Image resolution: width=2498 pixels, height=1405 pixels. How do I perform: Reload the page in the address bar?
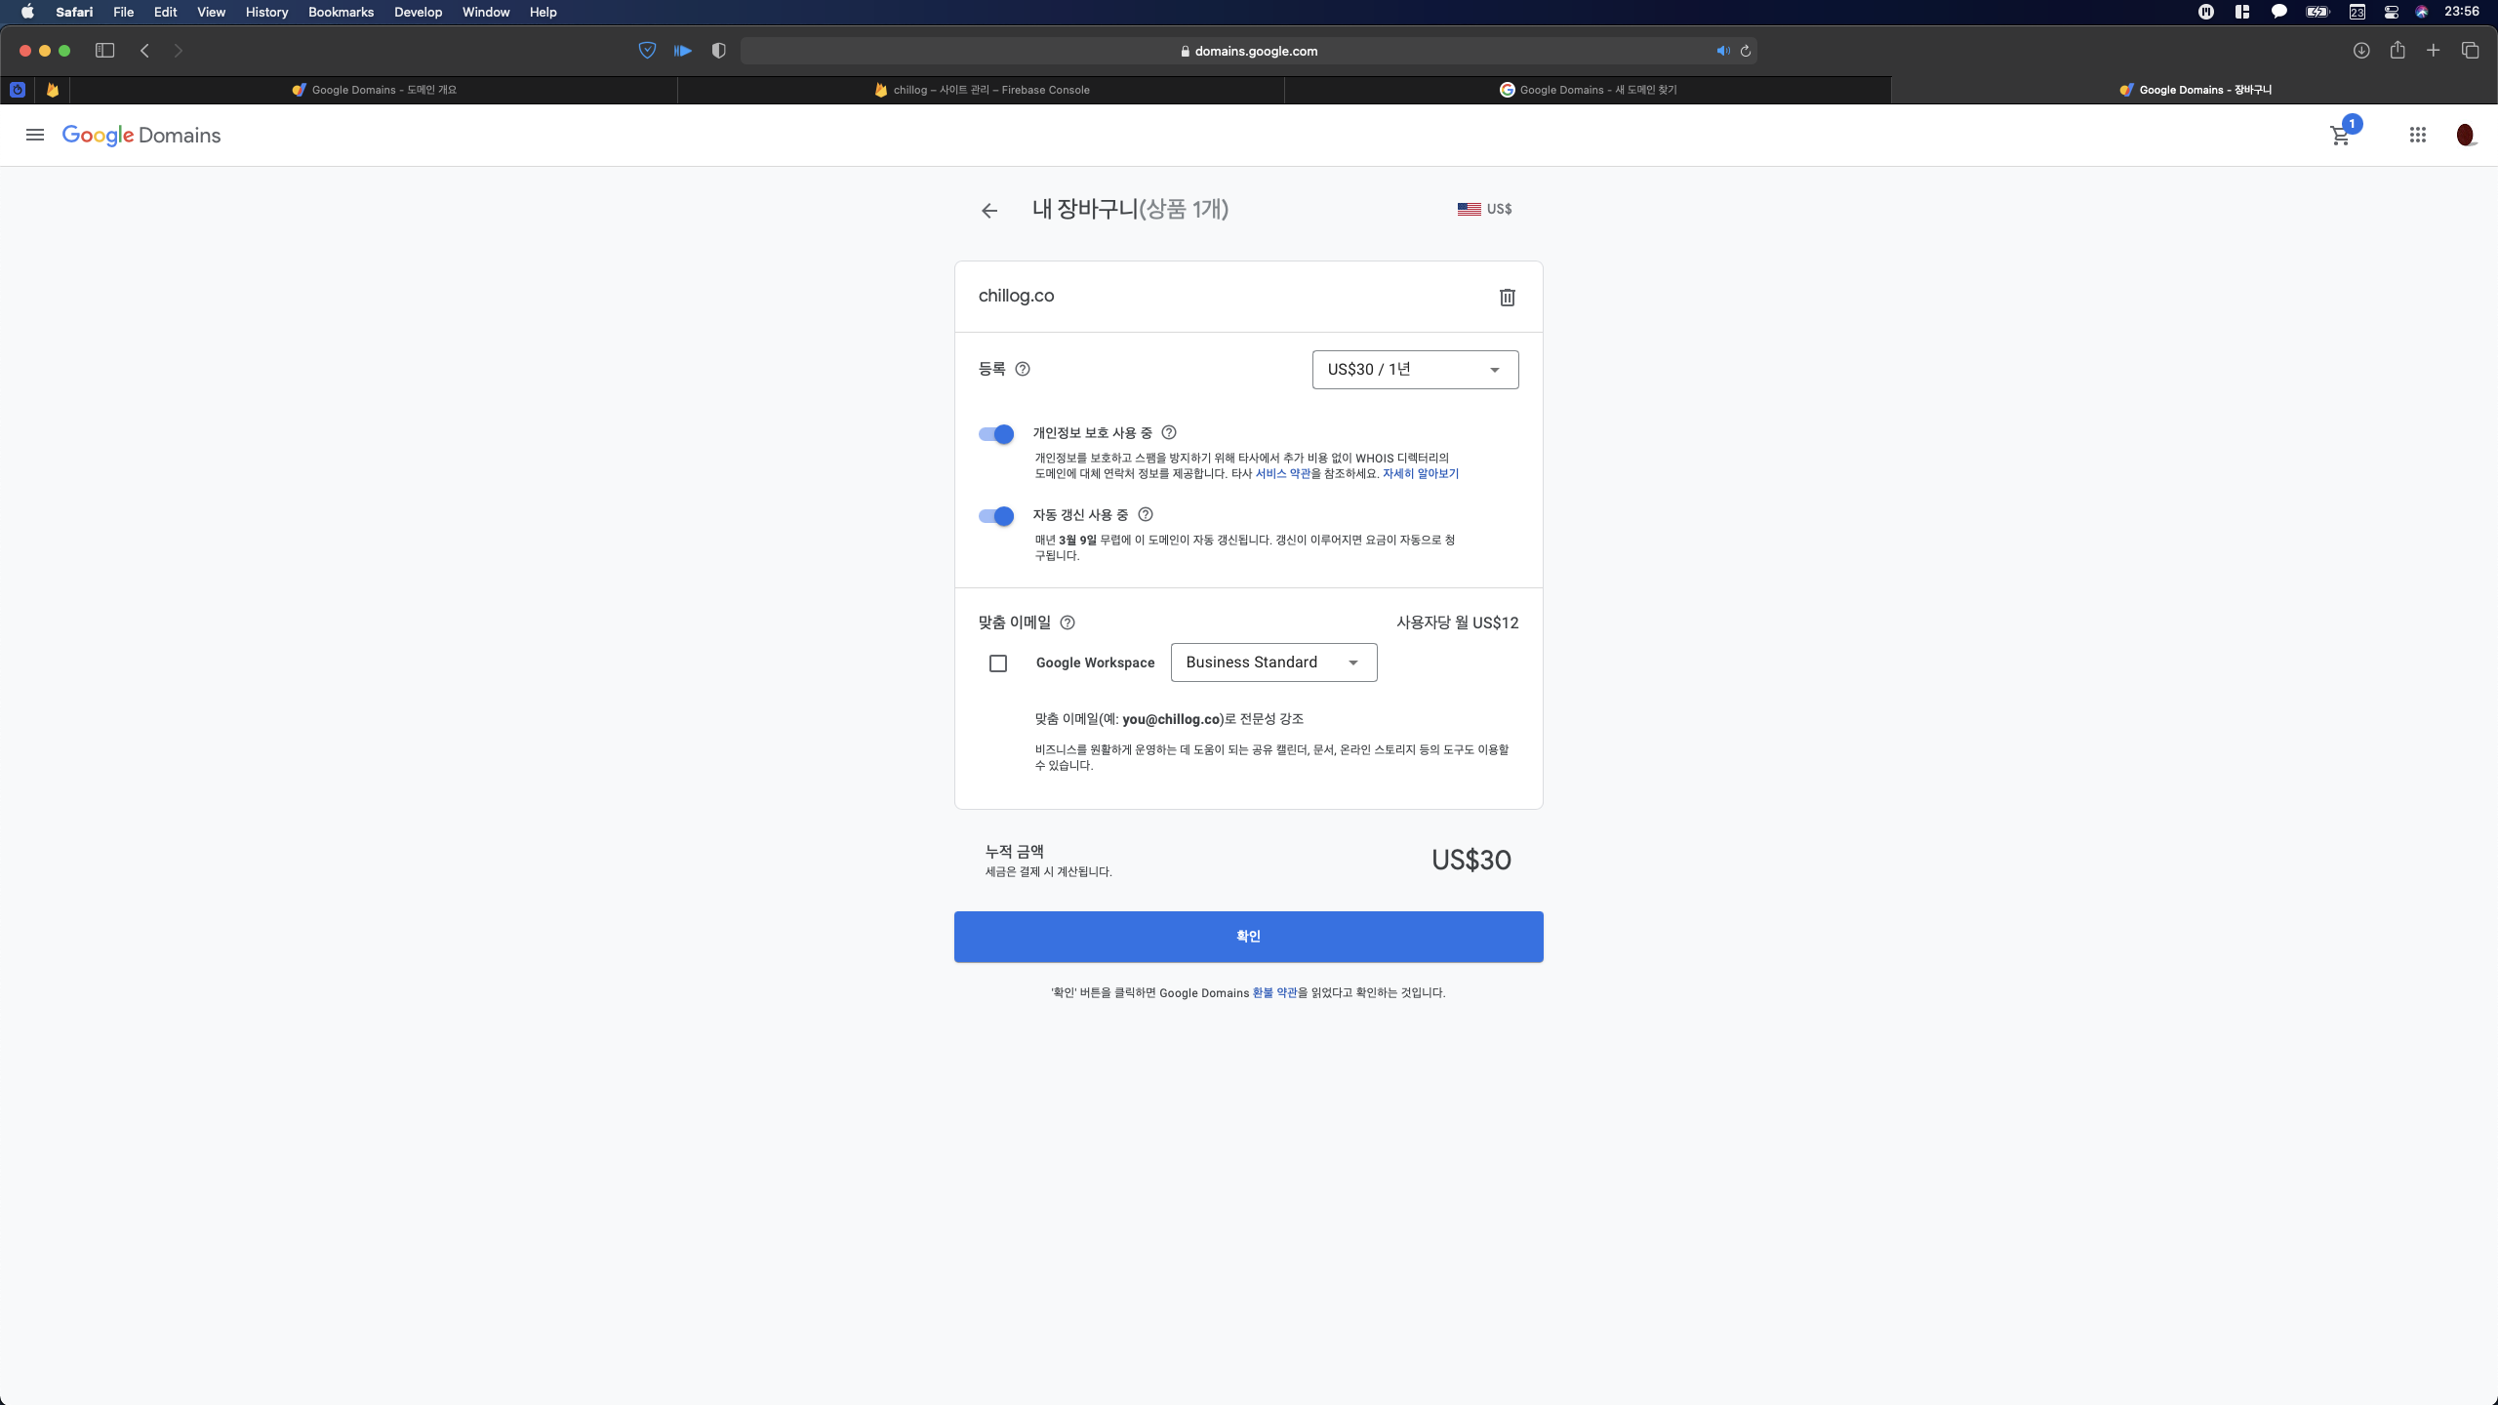click(1746, 51)
